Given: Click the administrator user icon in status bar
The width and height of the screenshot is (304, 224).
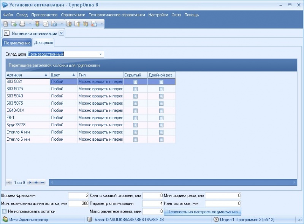Looking at the screenshot, I should (x=5, y=219).
